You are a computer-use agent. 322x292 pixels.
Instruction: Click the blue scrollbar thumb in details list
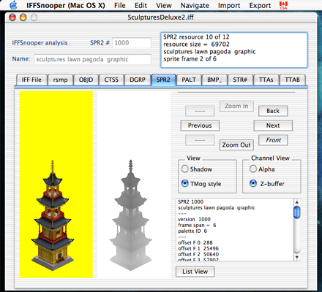[297, 212]
